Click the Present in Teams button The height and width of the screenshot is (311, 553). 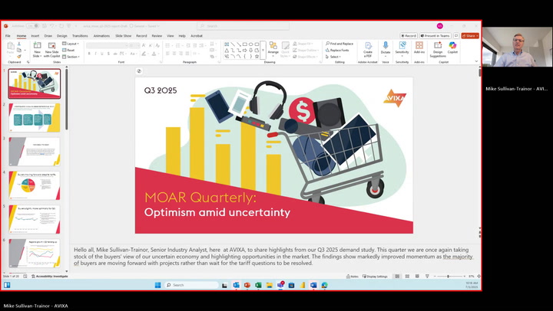tap(435, 36)
